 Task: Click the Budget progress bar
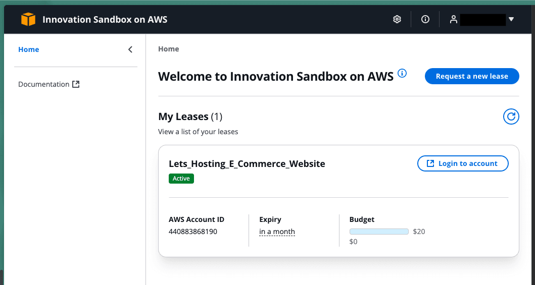pos(379,232)
